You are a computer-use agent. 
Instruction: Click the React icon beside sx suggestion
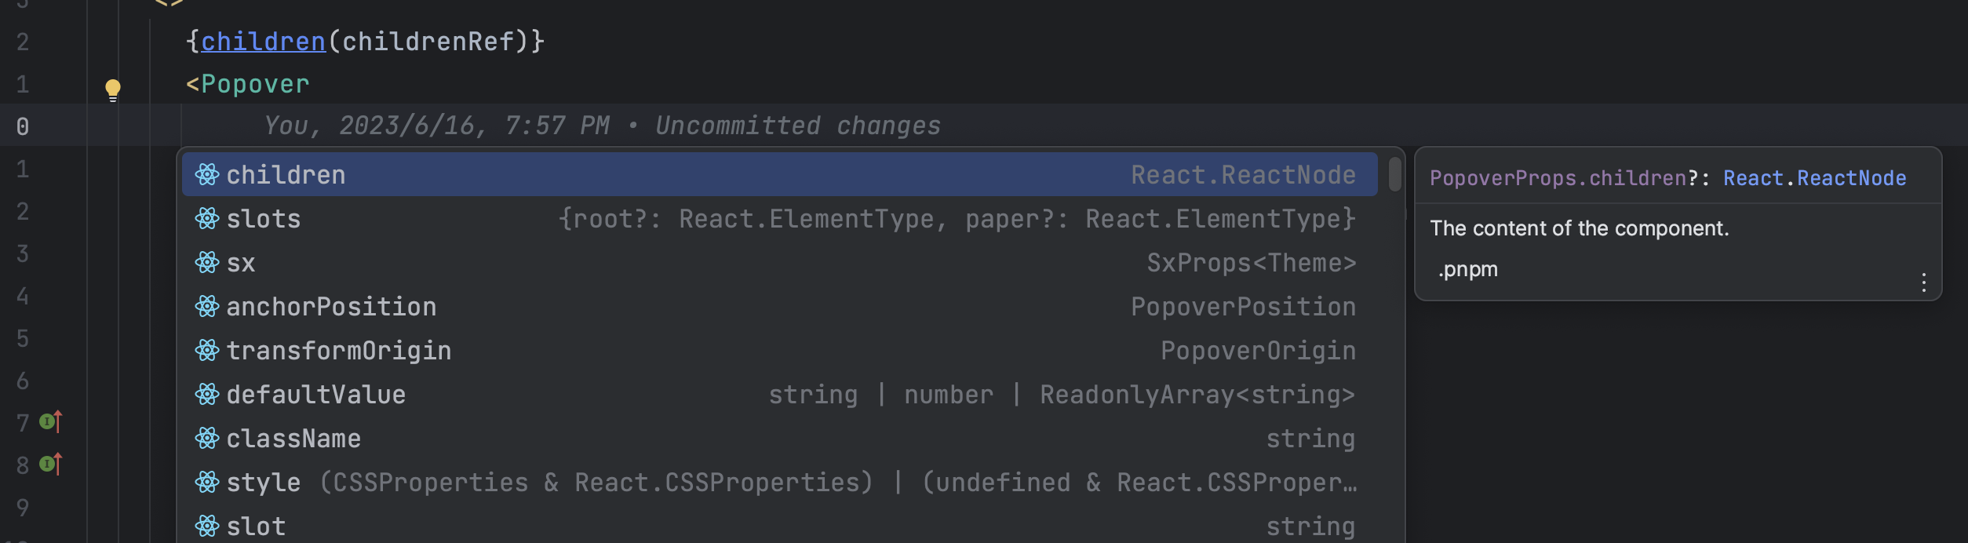point(206,263)
